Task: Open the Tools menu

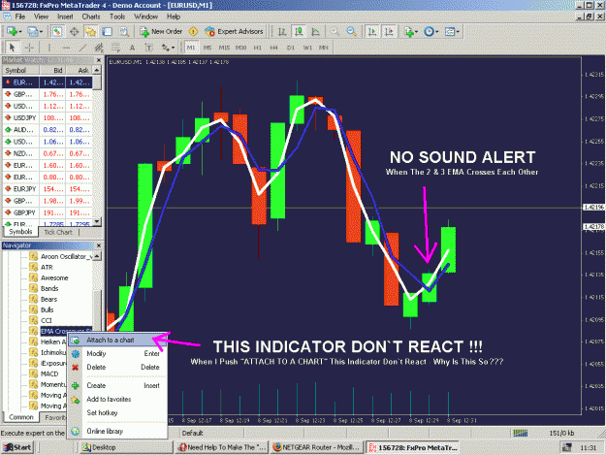Action: 117,16
